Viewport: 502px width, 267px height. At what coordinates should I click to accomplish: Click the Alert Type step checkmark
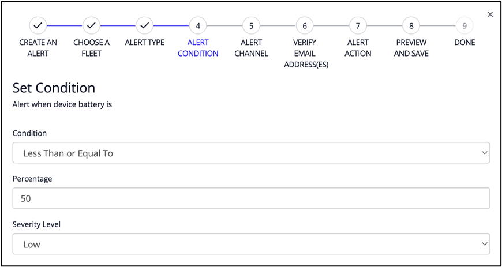[x=144, y=25]
